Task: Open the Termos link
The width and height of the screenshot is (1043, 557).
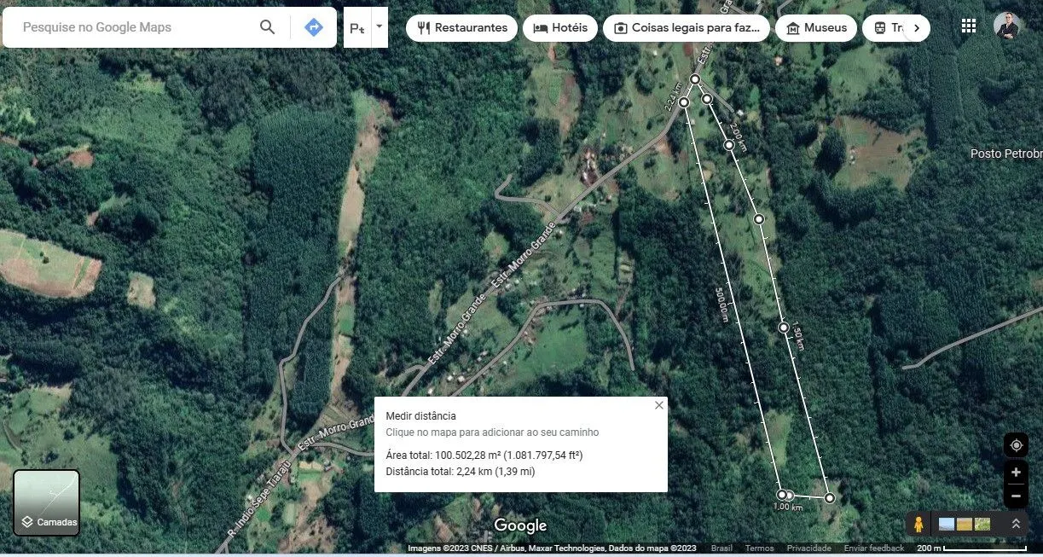Action: (759, 548)
